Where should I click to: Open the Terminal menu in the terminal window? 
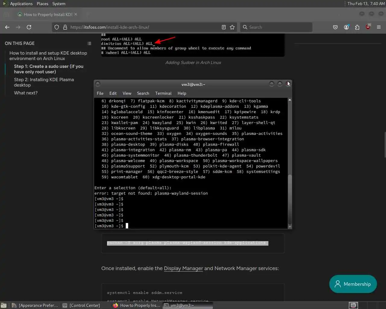click(x=163, y=93)
